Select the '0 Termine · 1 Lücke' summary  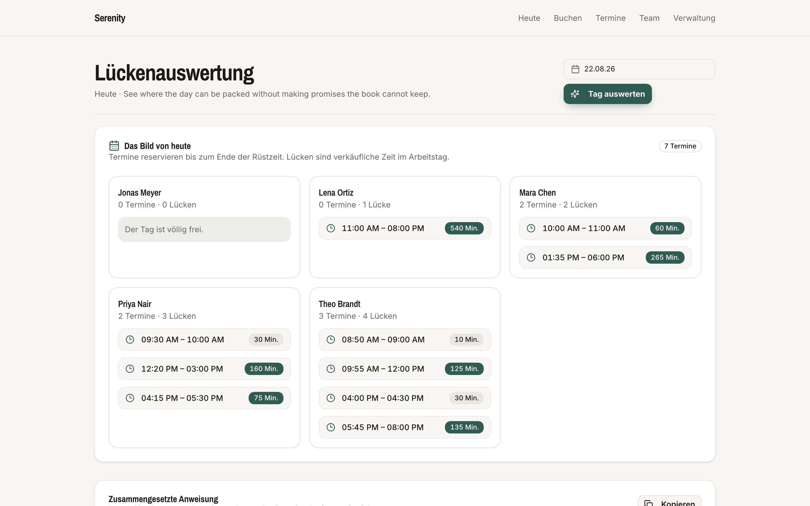click(354, 205)
